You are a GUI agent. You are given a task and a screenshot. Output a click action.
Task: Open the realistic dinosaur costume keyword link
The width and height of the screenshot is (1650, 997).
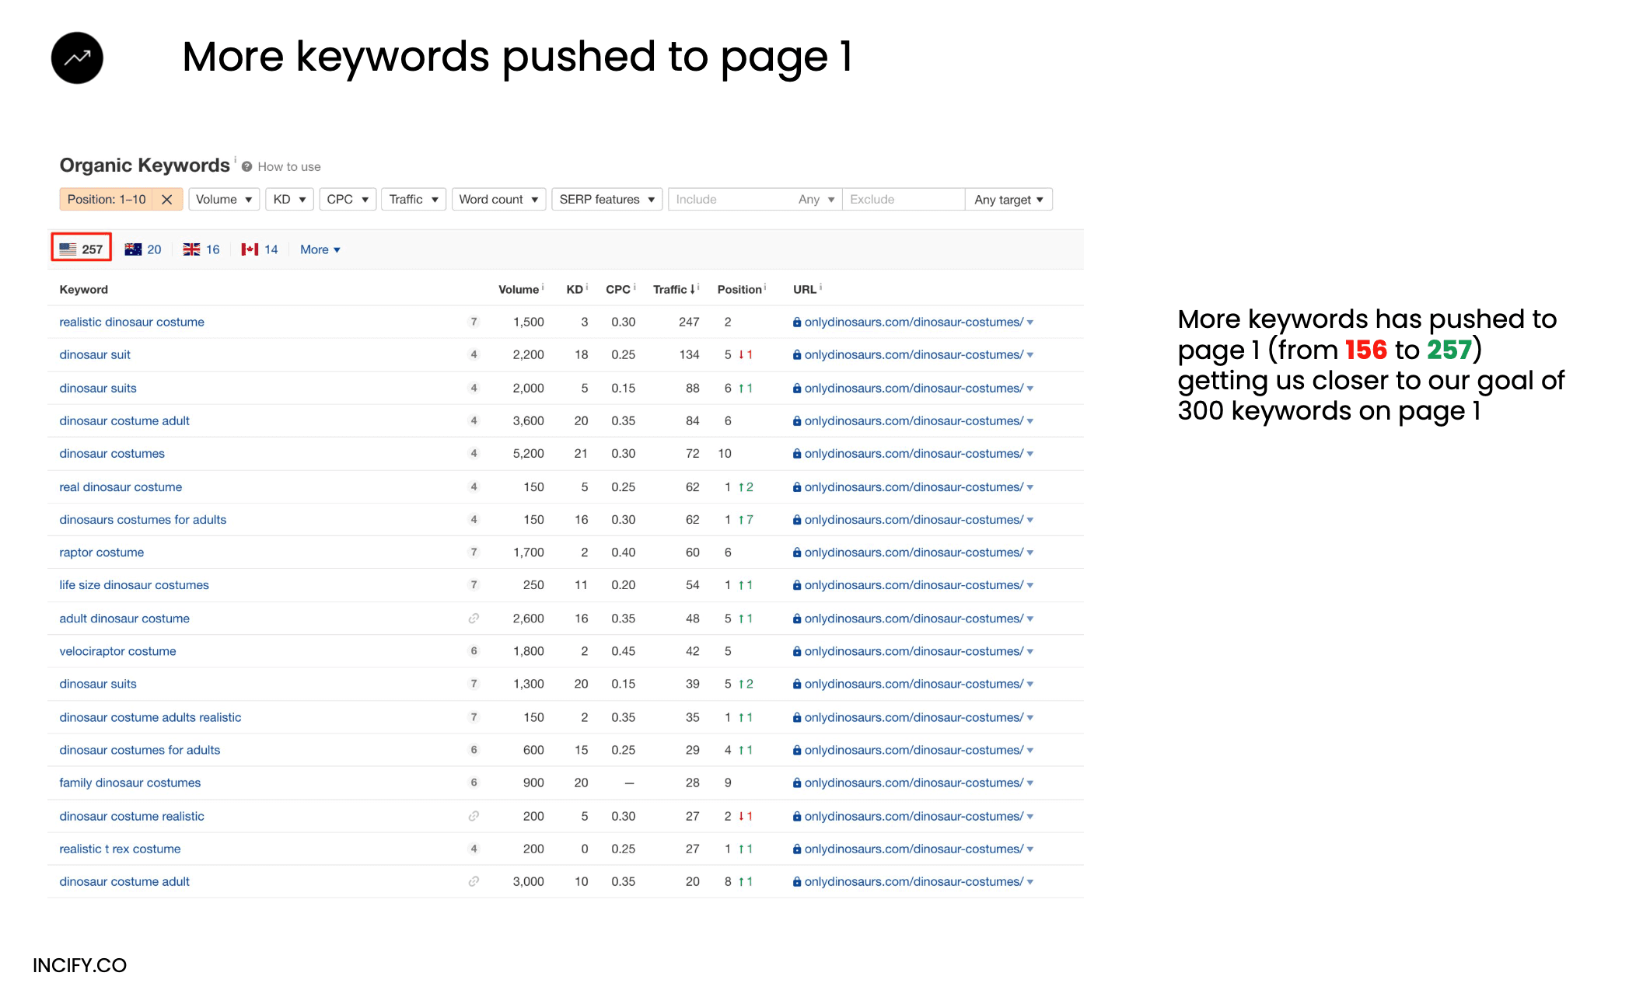pos(131,322)
